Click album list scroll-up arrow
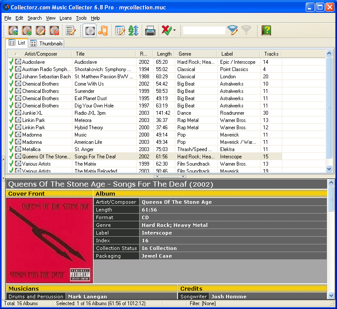Image resolution: width=337 pixels, height=309 pixels. coord(329,53)
